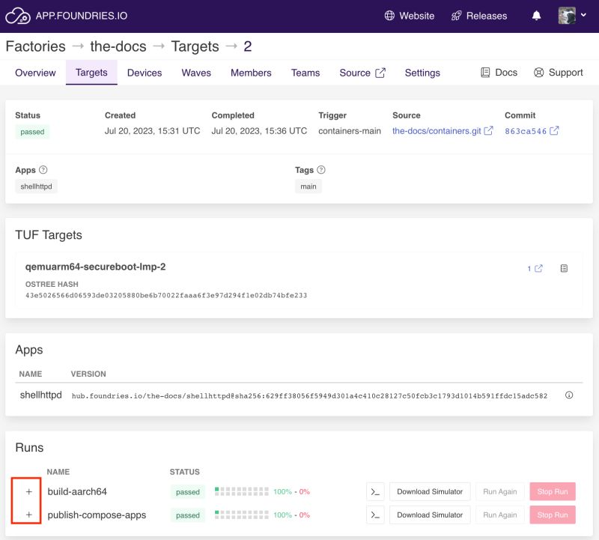Click the publish-compose-apps run name

point(97,515)
